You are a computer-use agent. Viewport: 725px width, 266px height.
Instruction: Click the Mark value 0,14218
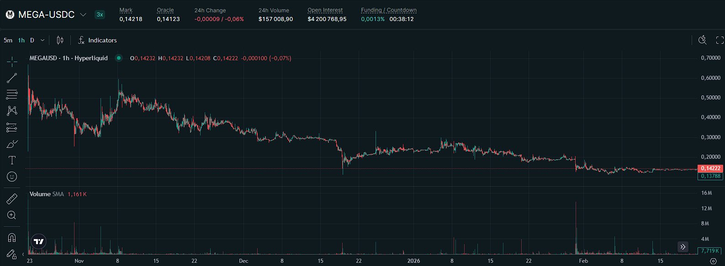[x=131, y=19]
